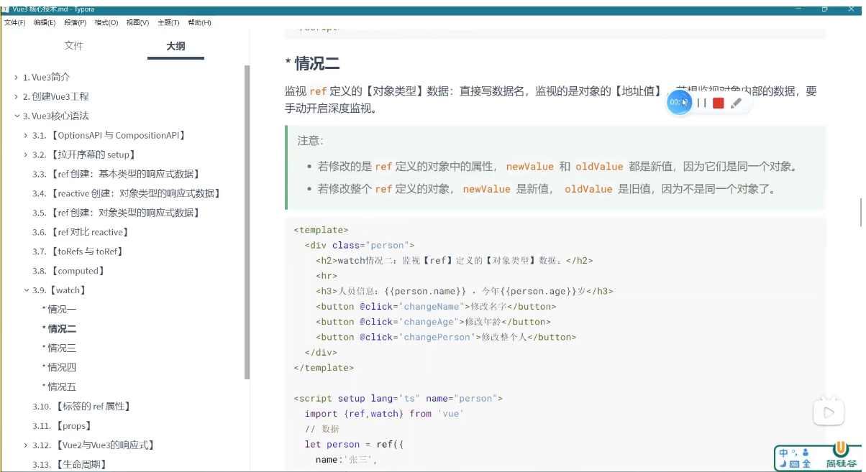Expand chevron beside 3.1 OptionsAPI 与 CompositionAPI

pos(27,135)
